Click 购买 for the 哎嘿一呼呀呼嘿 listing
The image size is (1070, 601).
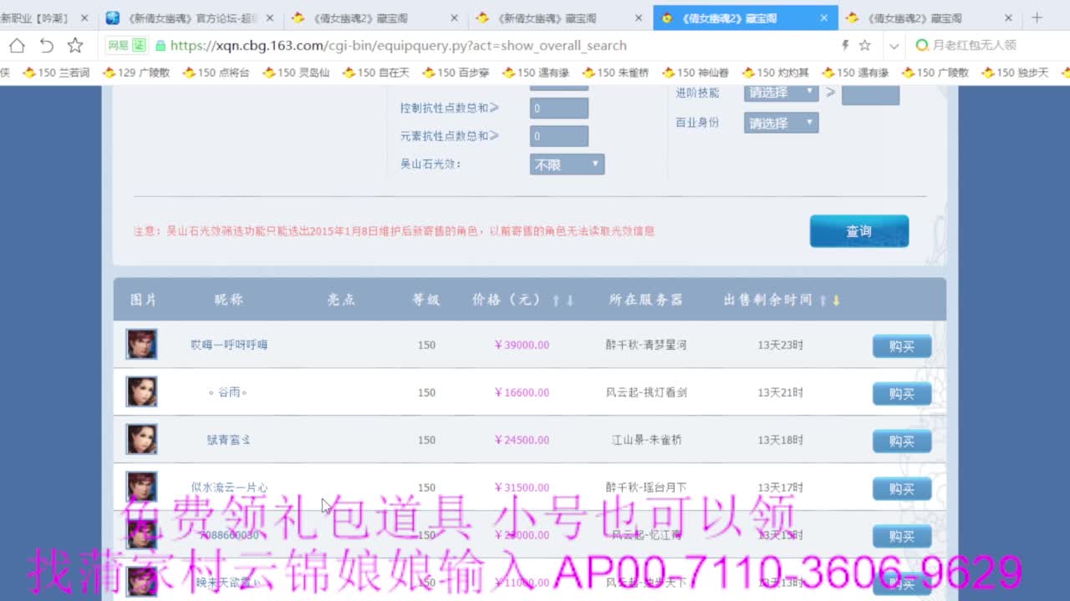coord(901,345)
